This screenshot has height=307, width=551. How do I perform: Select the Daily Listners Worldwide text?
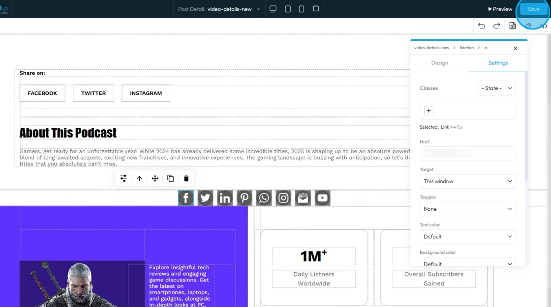(314, 279)
